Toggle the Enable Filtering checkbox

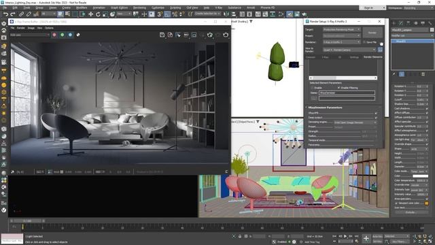pos(338,88)
